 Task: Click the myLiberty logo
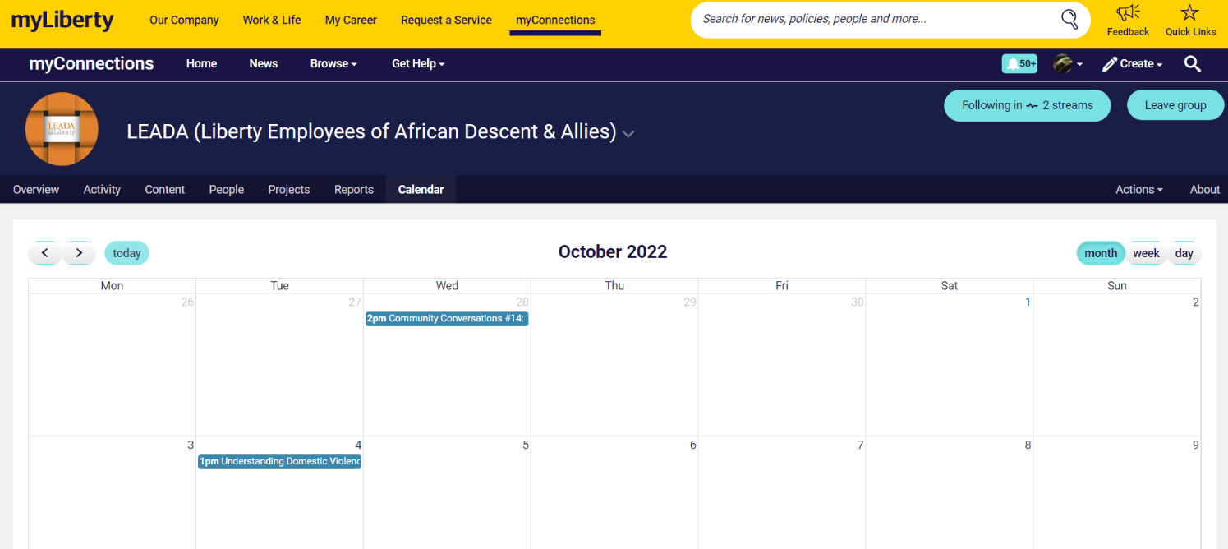pyautogui.click(x=62, y=21)
